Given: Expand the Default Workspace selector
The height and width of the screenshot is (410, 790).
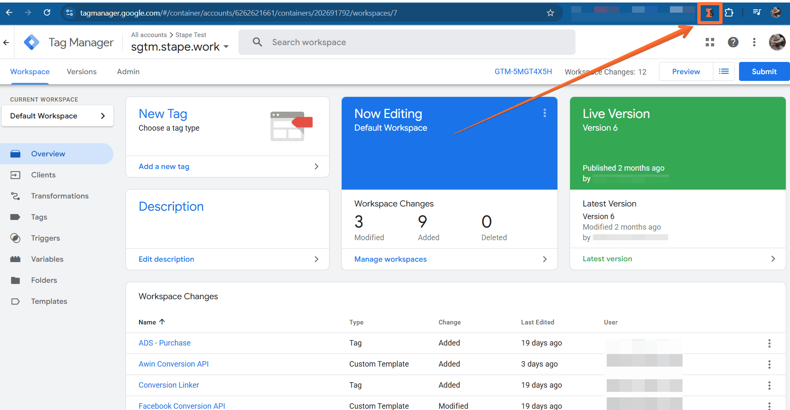Looking at the screenshot, I should [x=57, y=116].
